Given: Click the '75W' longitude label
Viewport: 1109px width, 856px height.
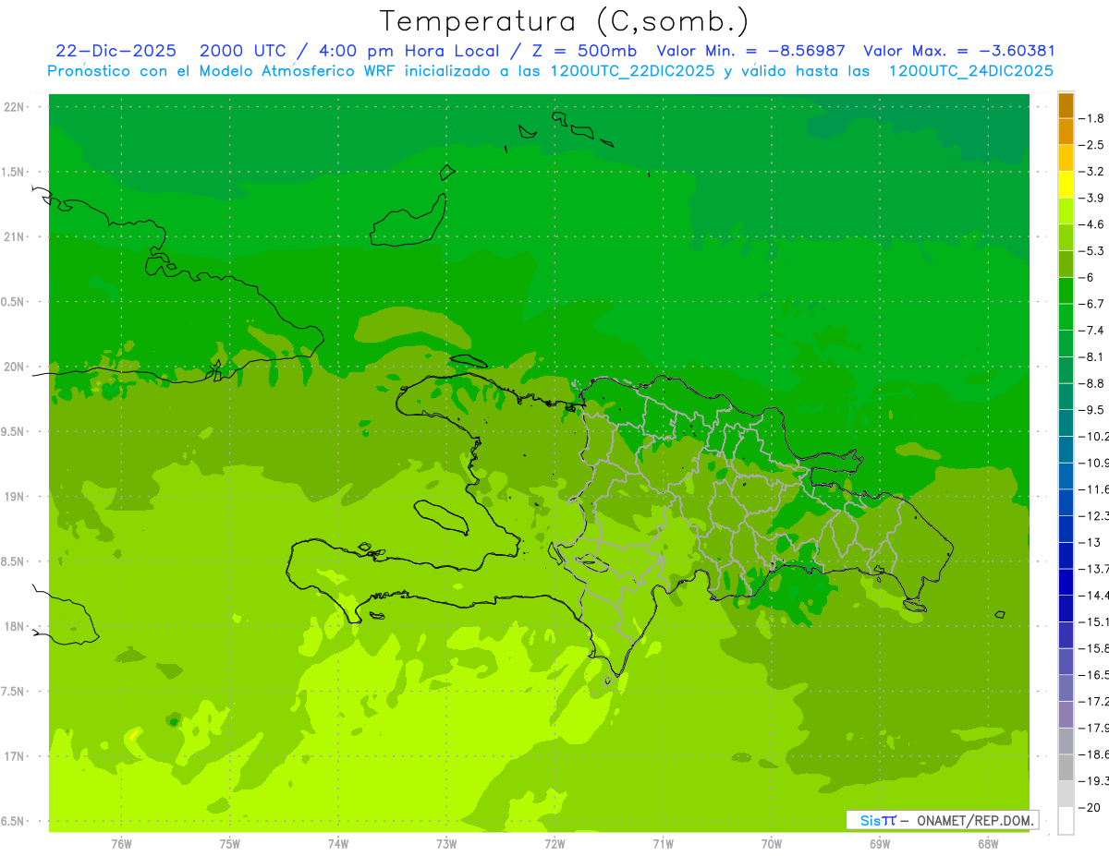Looking at the screenshot, I should [230, 843].
